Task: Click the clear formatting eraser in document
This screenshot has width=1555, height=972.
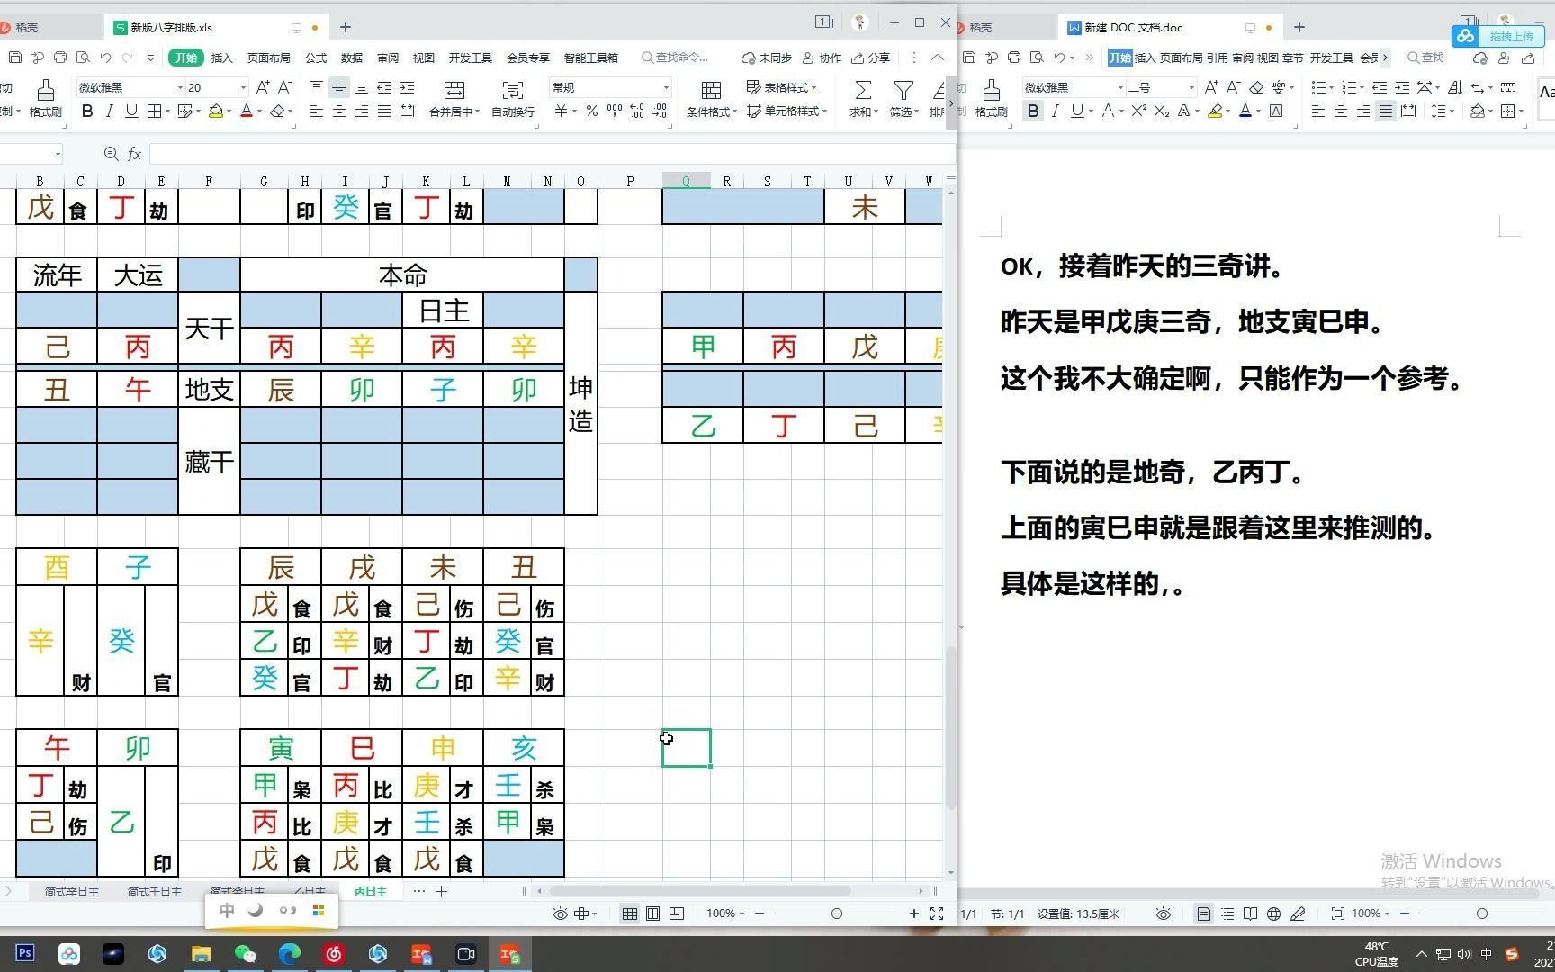Action: click(x=1256, y=87)
